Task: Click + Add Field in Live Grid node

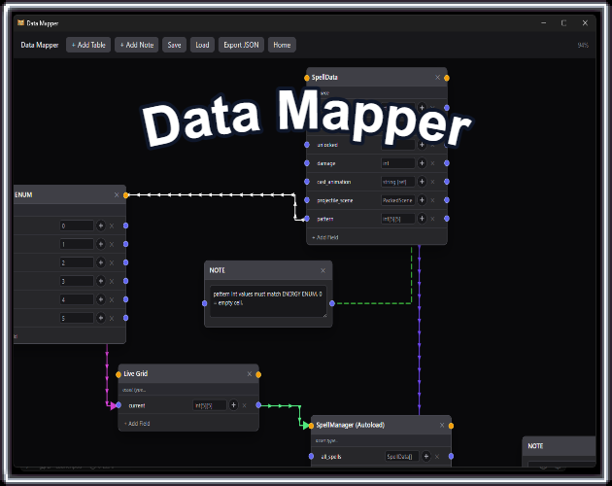Action: pyautogui.click(x=137, y=424)
